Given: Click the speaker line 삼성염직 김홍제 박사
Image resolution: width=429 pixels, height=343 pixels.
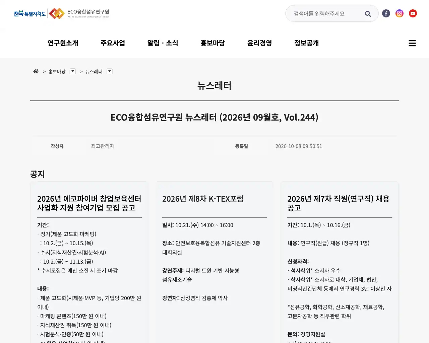Looking at the screenshot, I should coord(204,298).
